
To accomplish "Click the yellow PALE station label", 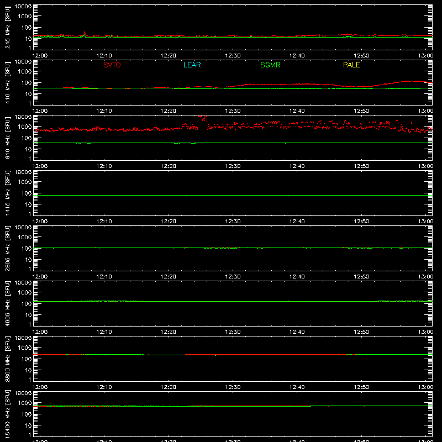I will pyautogui.click(x=351, y=65).
